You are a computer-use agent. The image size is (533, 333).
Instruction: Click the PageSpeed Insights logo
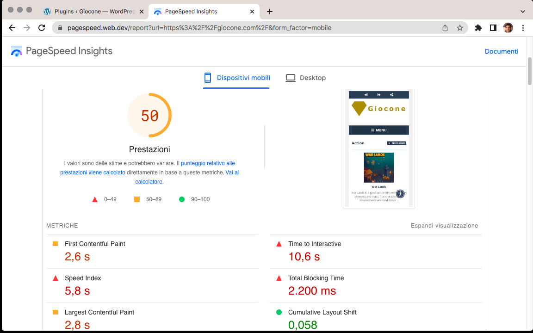tap(62, 51)
